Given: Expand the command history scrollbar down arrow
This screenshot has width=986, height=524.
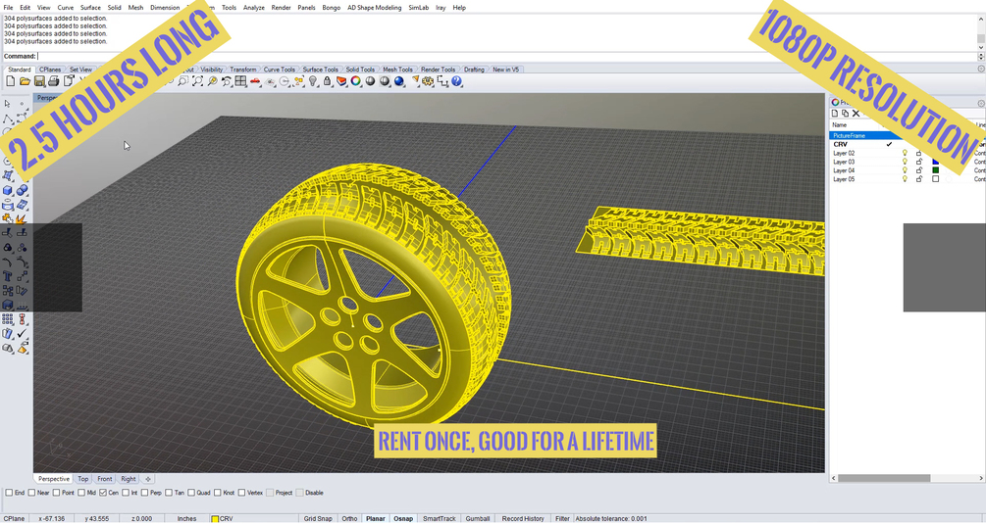Looking at the screenshot, I should [x=981, y=47].
